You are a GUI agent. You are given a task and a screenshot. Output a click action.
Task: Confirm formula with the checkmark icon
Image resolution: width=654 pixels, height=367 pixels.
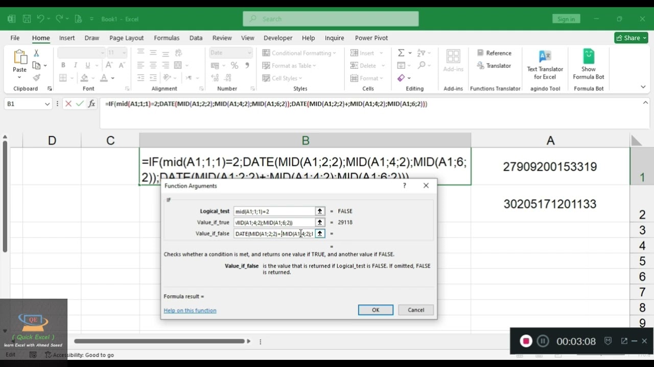coord(80,103)
